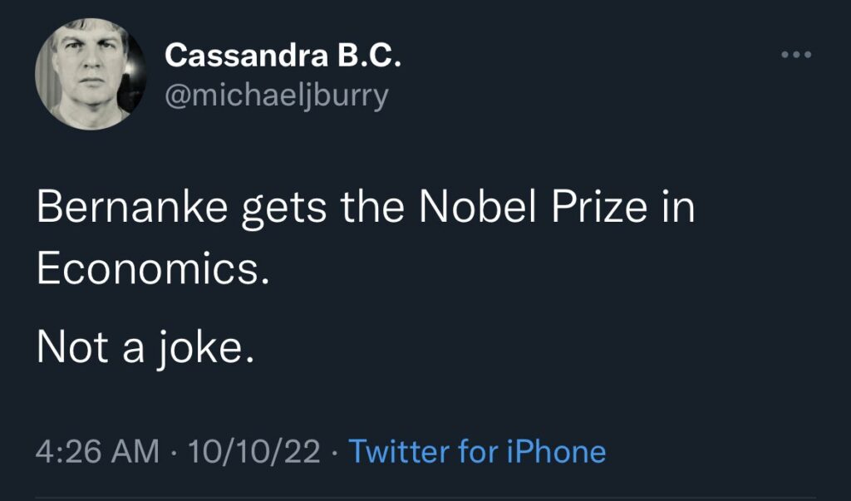Open the three-dot more options menu
The height and width of the screenshot is (501, 851).
tap(796, 56)
